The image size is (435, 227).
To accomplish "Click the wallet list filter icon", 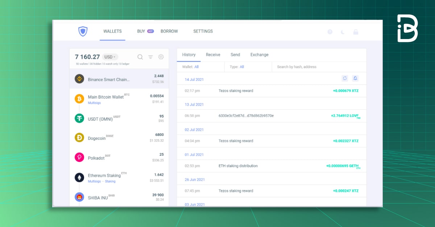I will click(x=150, y=57).
